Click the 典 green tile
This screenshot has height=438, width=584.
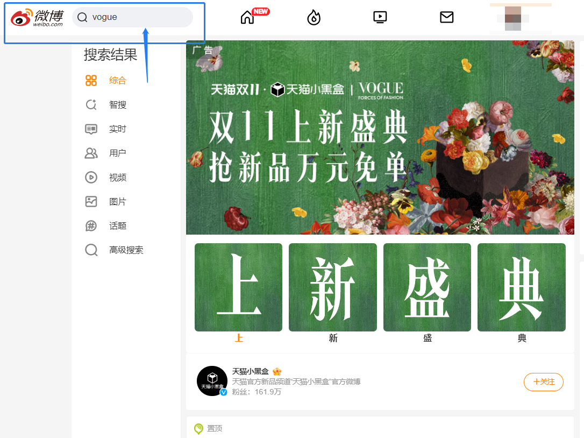point(522,287)
